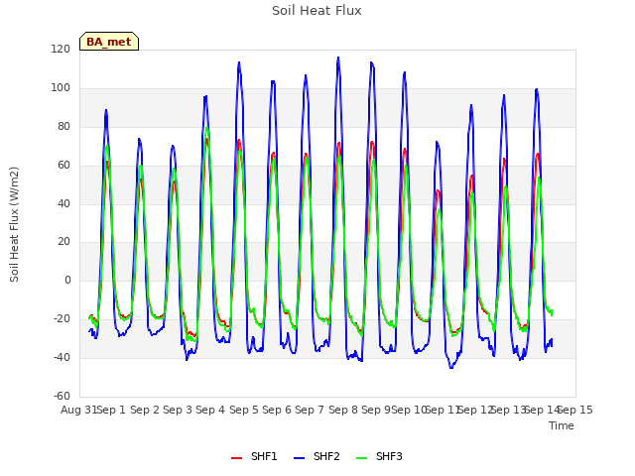Click the green SHF3 peak near Sep 4

click(207, 128)
